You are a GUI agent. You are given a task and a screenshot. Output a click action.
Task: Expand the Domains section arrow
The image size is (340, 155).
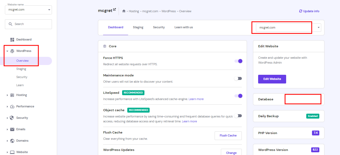pos(7,141)
